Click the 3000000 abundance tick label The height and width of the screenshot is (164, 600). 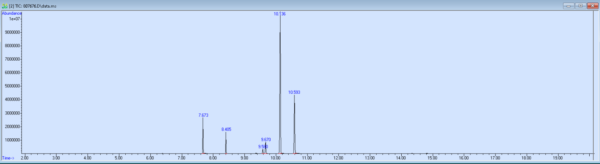coord(12,113)
